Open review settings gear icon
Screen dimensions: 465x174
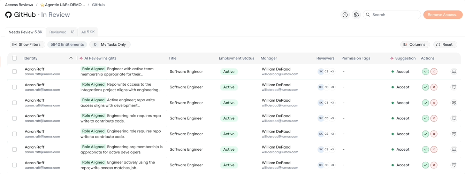tap(356, 15)
